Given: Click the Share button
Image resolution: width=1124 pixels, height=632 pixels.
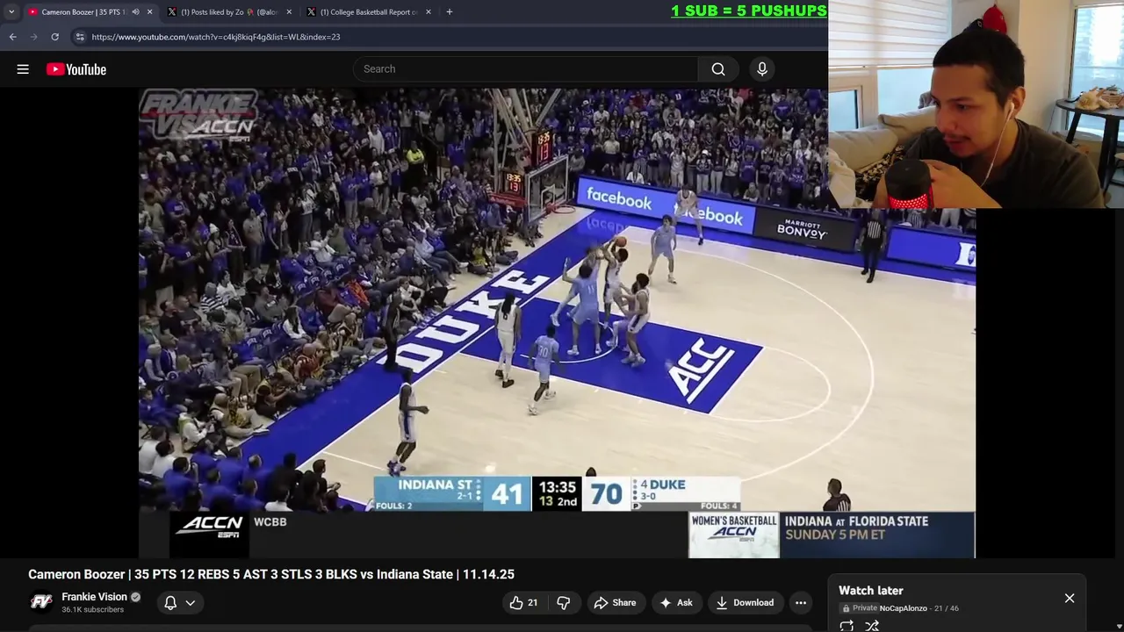Looking at the screenshot, I should 615,603.
